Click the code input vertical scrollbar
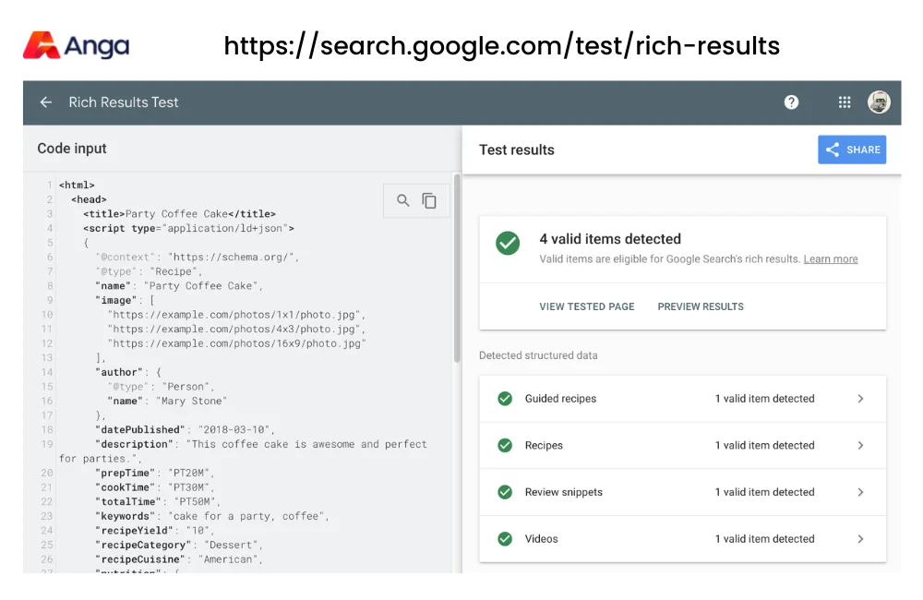 pyautogui.click(x=457, y=268)
